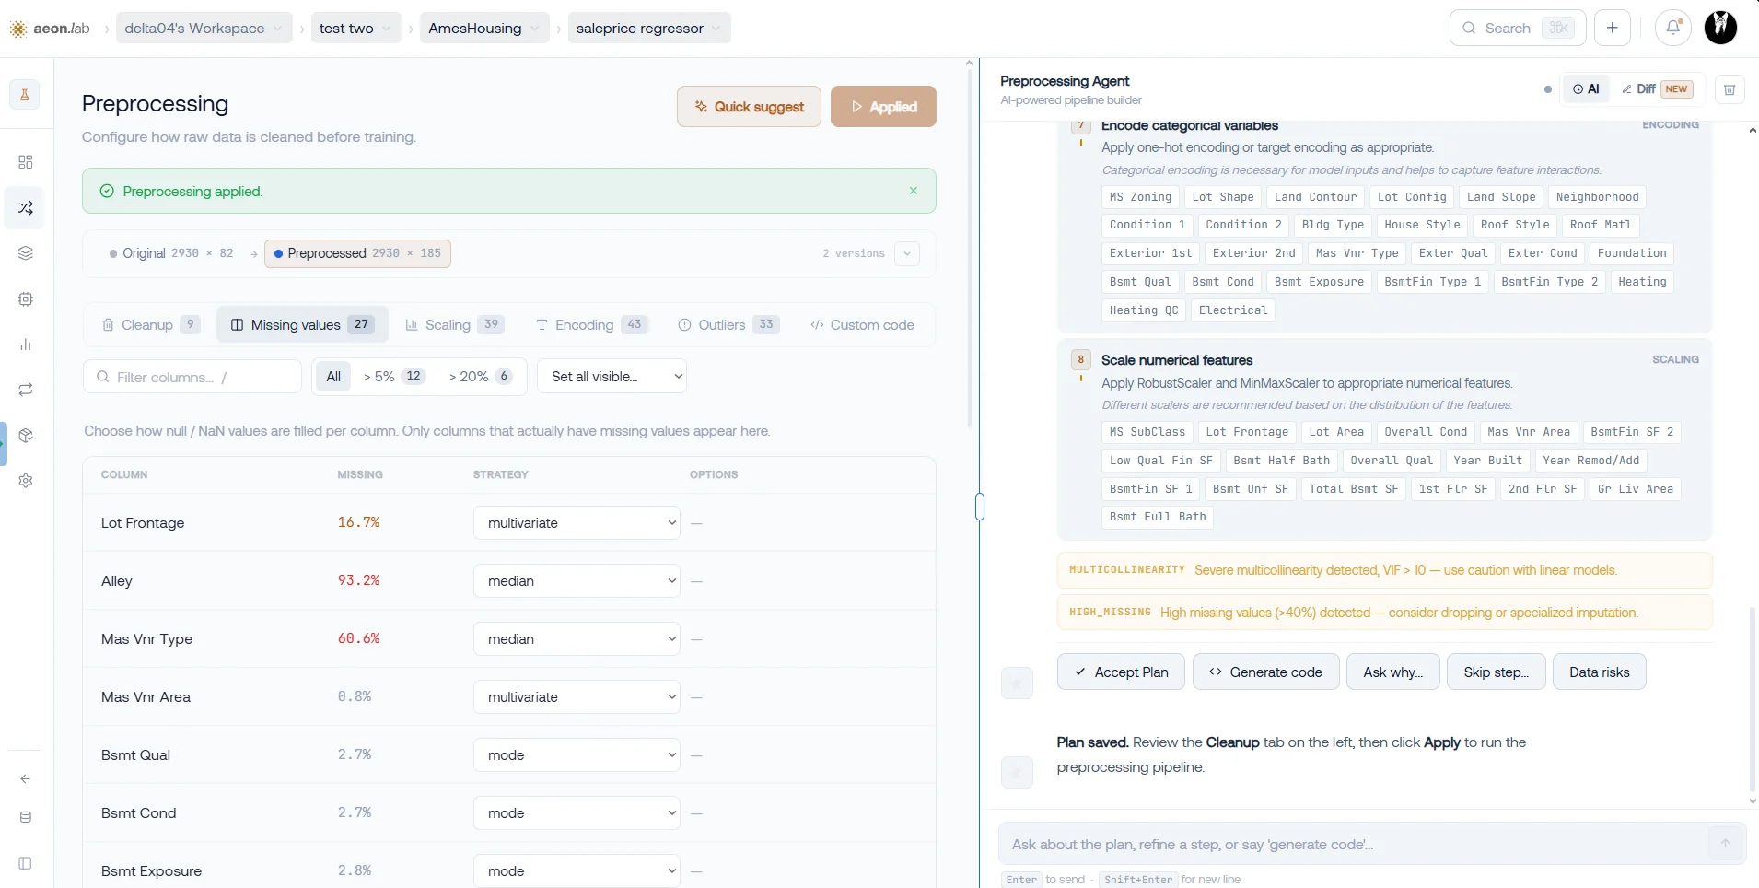Toggle the sidebar panel layout icon

click(x=26, y=863)
